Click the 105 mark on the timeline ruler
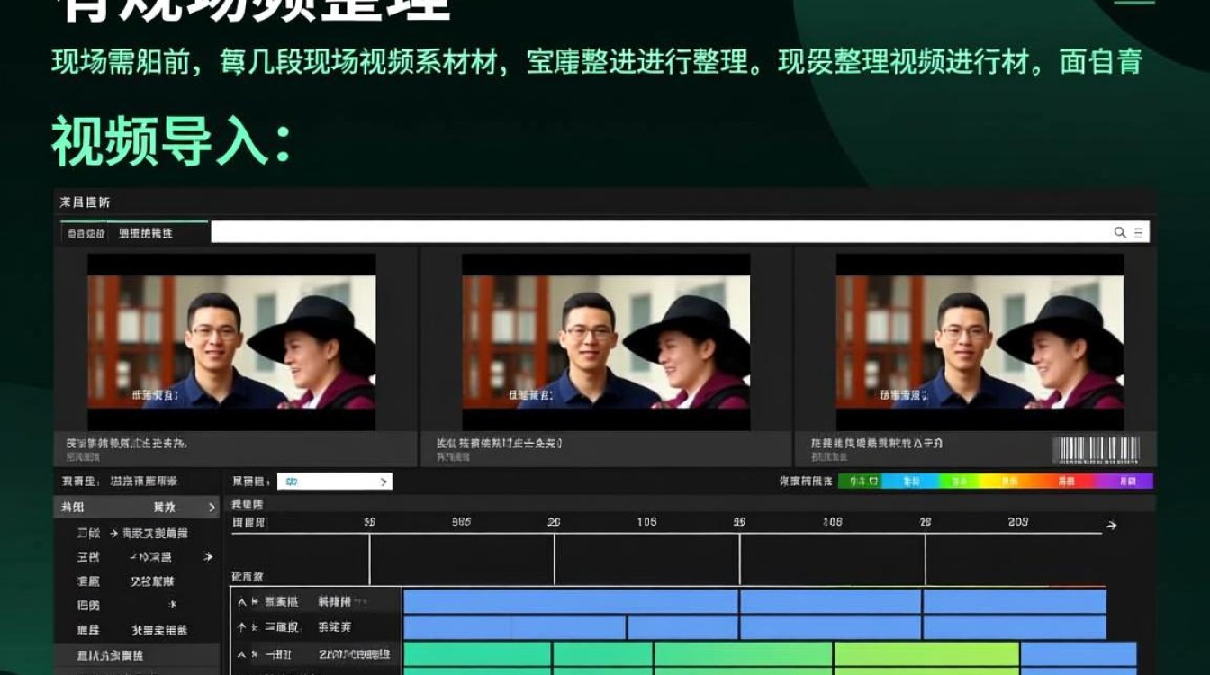 coord(646,522)
